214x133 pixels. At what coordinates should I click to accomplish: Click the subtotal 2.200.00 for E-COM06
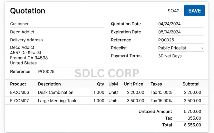pyautogui.click(x=192, y=92)
